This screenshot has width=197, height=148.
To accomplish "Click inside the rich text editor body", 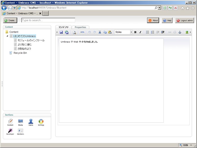I will click(x=111, y=81).
